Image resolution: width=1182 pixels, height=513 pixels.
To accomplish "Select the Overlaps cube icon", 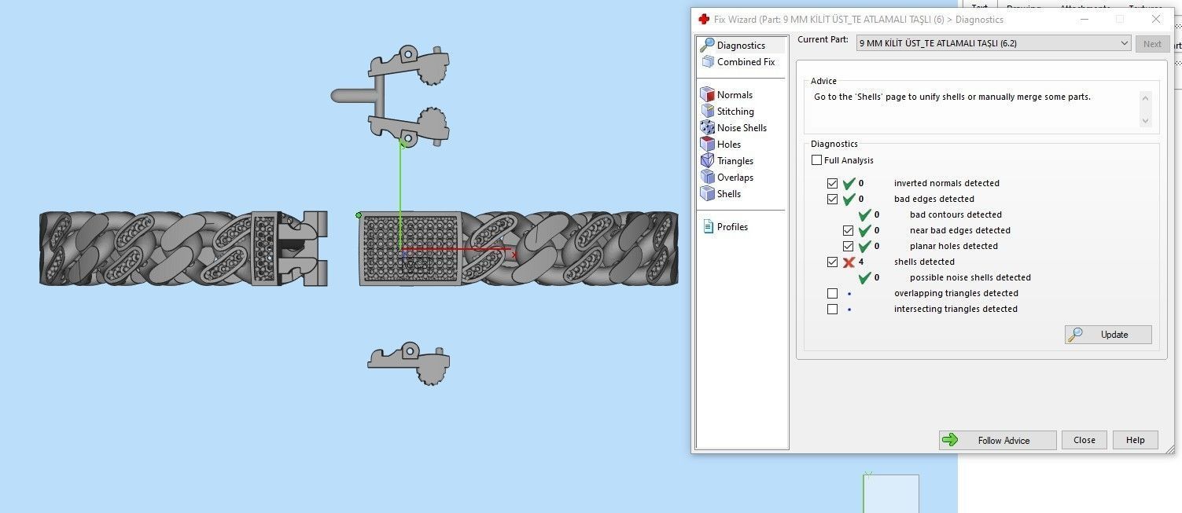I will [707, 178].
